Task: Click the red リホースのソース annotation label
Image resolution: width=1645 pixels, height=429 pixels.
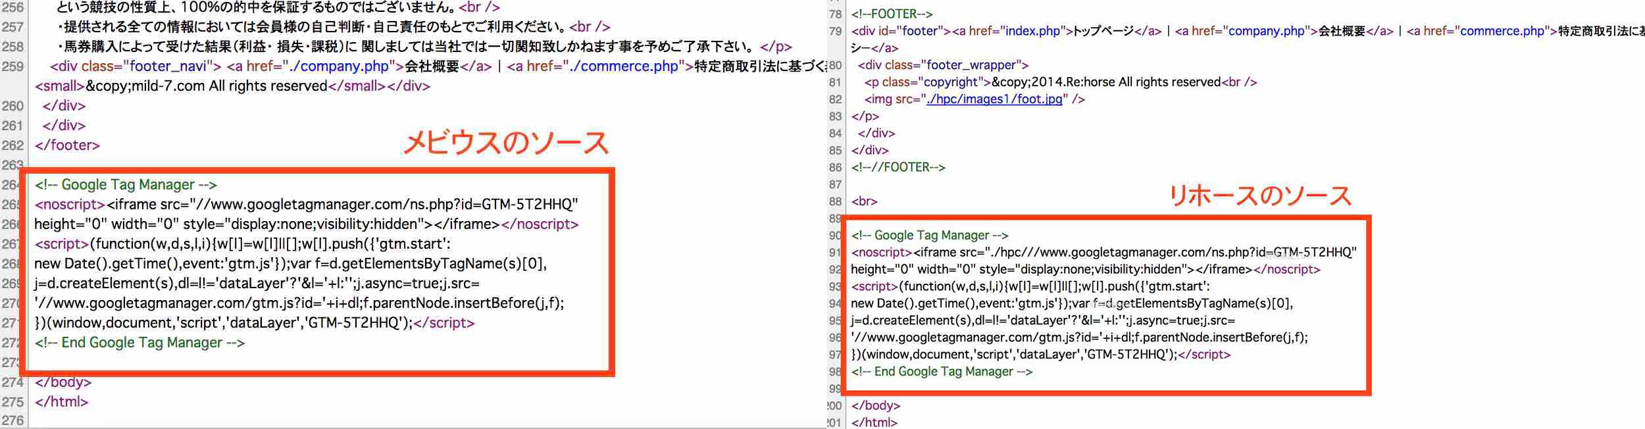Action: [1259, 195]
